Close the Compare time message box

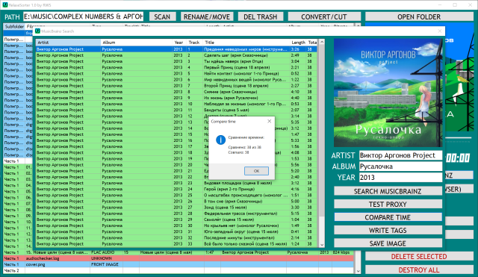tap(269, 121)
